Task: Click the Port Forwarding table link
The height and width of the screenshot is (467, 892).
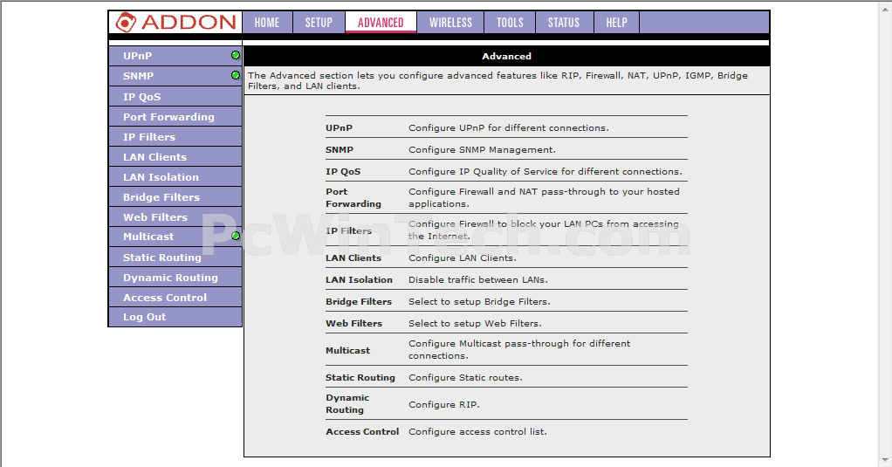Action: pyautogui.click(x=353, y=197)
